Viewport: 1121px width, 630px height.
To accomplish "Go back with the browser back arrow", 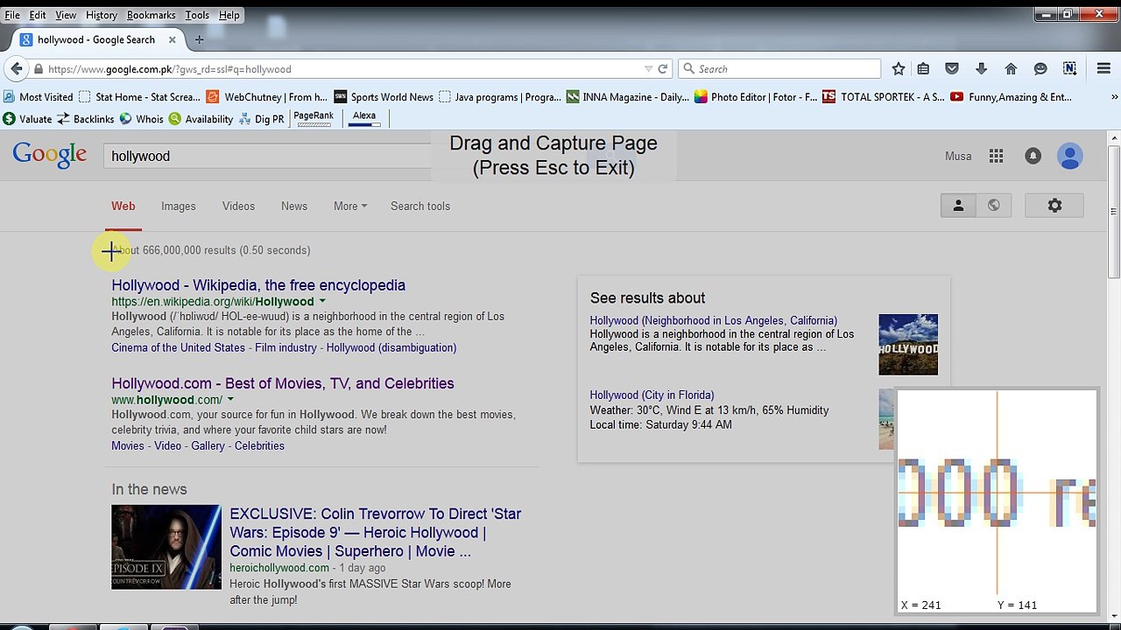I will (x=17, y=69).
